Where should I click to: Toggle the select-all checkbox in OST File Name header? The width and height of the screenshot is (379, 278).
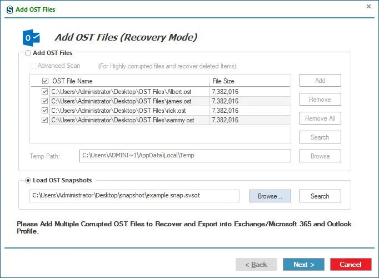pos(45,81)
